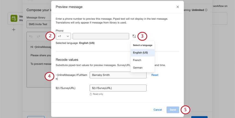Click the read-only SurveyURL field
This screenshot has width=235, height=118.
118,88
